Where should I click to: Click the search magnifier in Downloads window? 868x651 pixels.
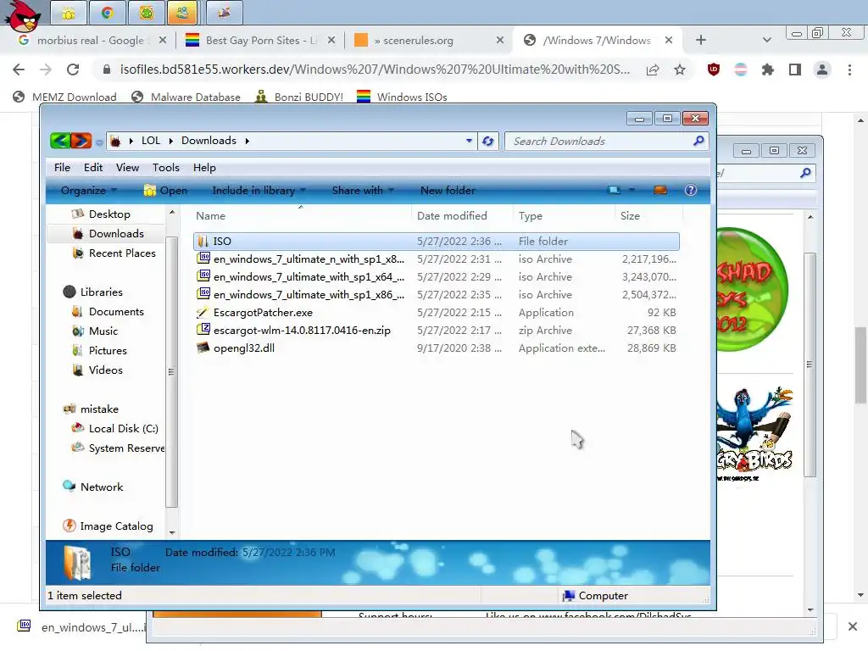pos(698,141)
